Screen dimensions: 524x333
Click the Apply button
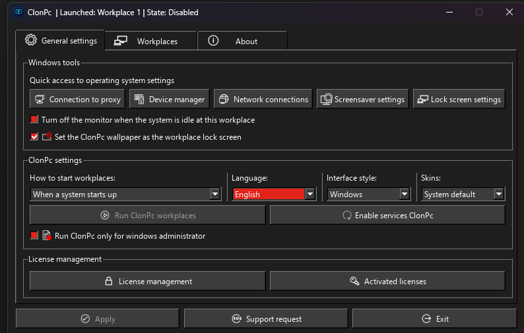pos(97,318)
